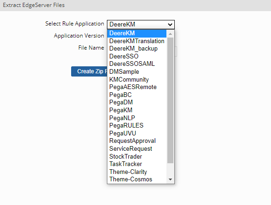Screen dimensions: 271x205
Task: Choose StockTrader option
Action: (137, 156)
